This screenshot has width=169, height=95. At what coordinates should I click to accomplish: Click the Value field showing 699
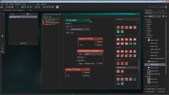pos(80,33)
